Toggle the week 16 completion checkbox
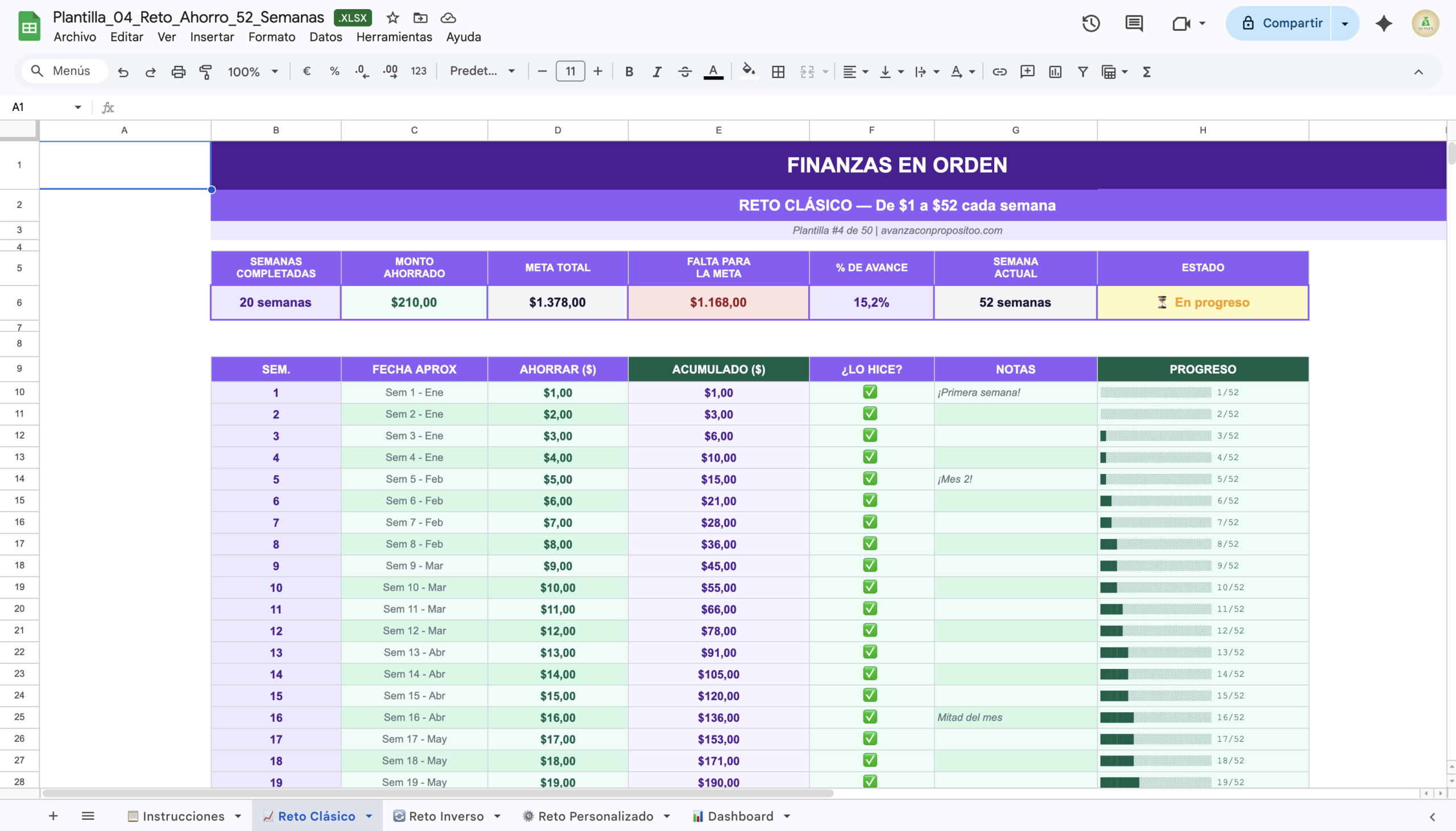 870,717
